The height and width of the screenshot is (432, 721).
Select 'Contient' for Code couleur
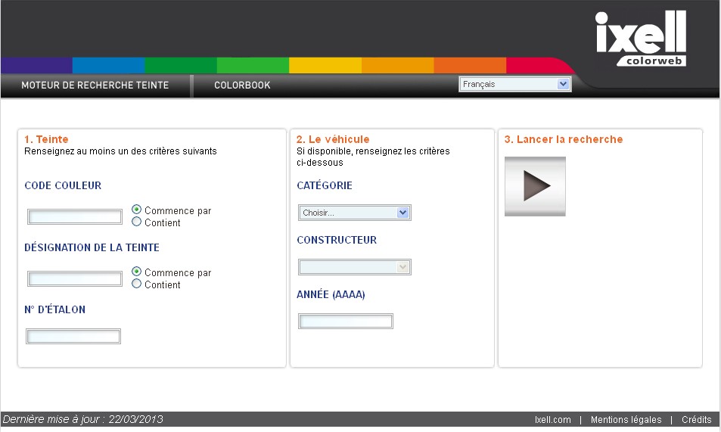137,222
